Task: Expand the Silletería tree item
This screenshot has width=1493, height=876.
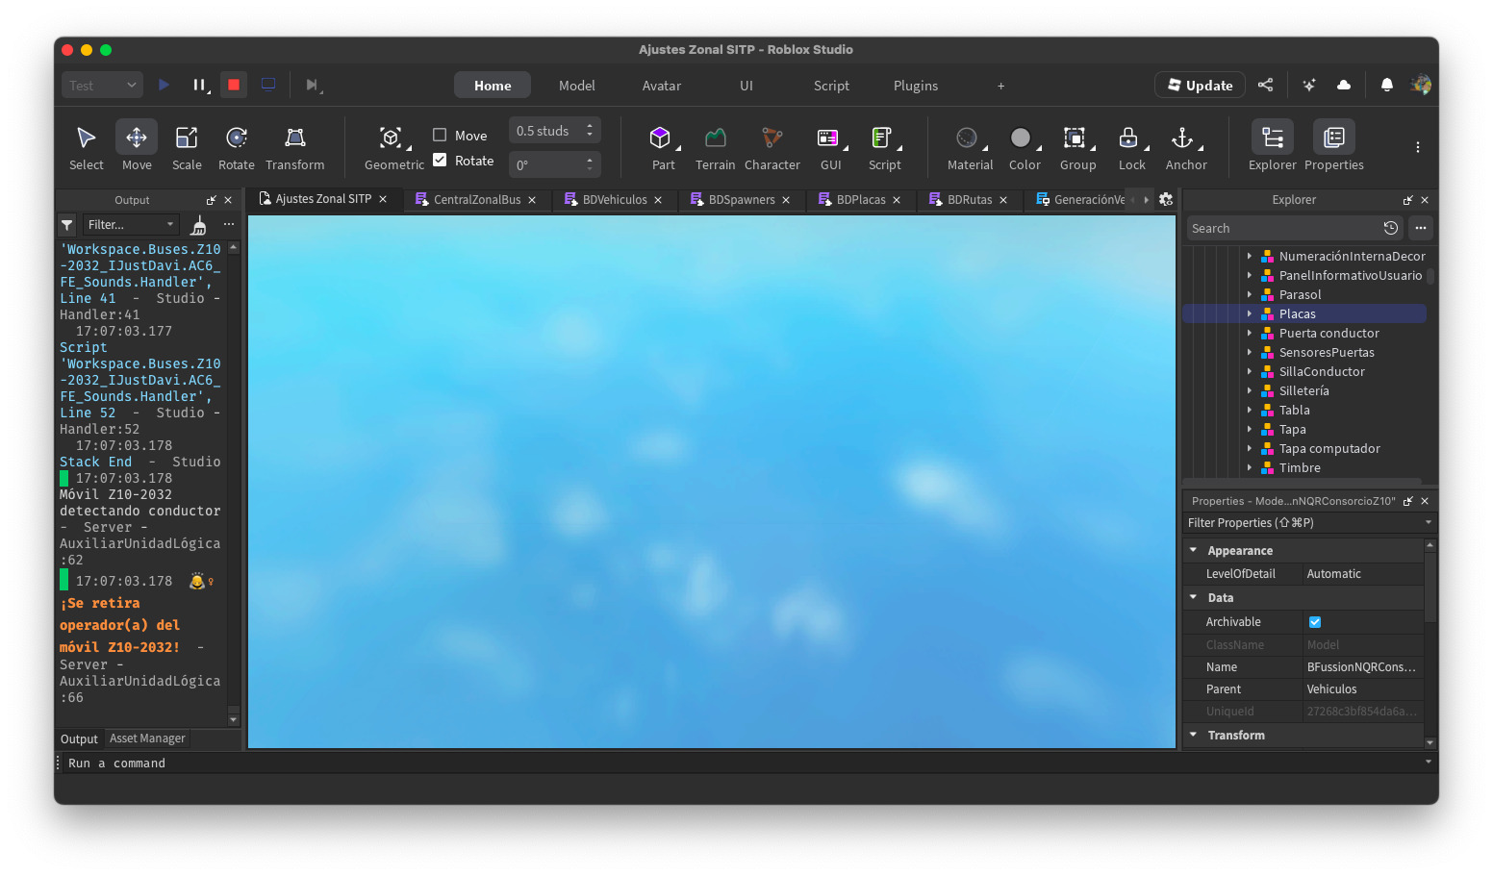Action: pos(1250,390)
